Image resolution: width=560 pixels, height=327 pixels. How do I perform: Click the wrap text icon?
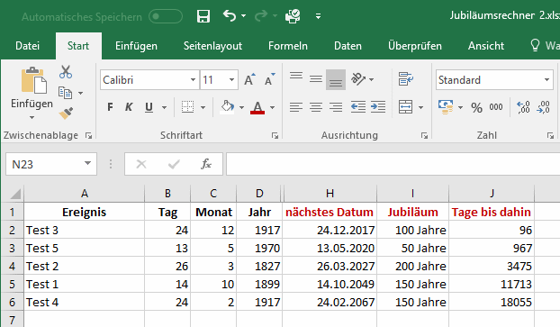(x=406, y=79)
